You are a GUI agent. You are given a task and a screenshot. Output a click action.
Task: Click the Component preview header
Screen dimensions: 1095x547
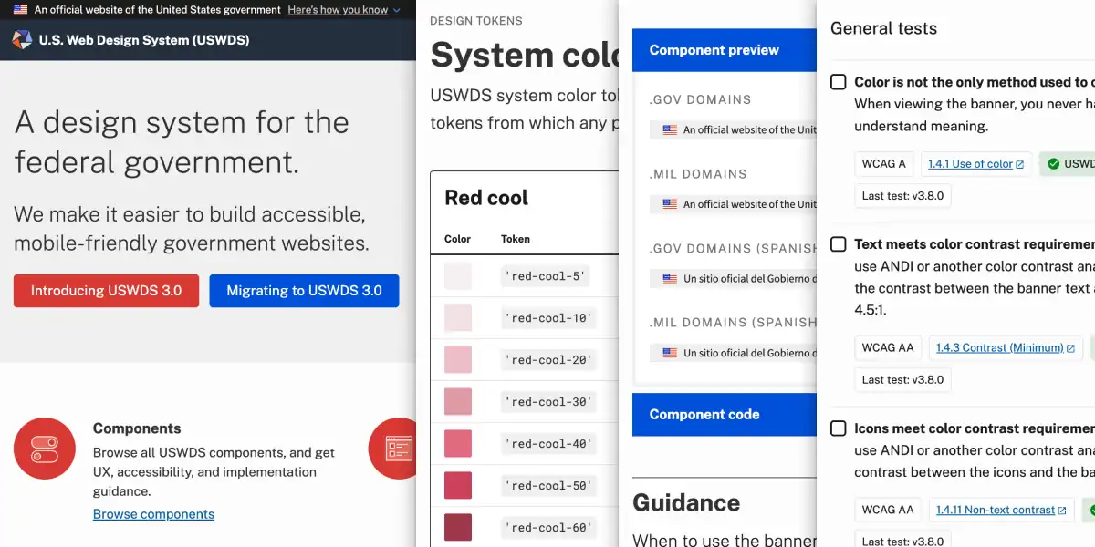click(x=725, y=50)
